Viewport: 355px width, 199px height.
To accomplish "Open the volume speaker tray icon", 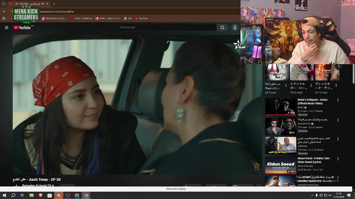I will click(330, 195).
